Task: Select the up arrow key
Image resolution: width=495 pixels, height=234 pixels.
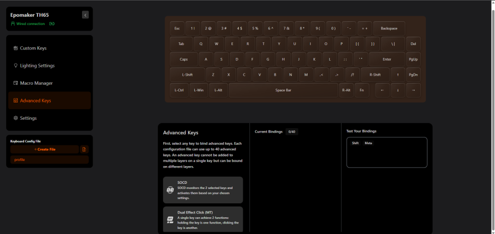Action: click(x=398, y=75)
